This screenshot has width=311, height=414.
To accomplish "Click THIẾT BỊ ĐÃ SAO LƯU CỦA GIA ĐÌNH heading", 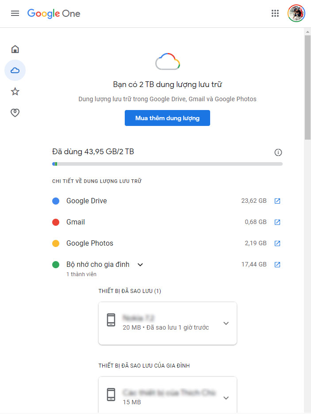I will (x=144, y=366).
